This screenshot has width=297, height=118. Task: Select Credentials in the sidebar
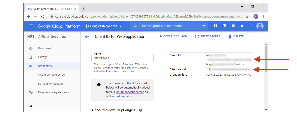coord(45,66)
